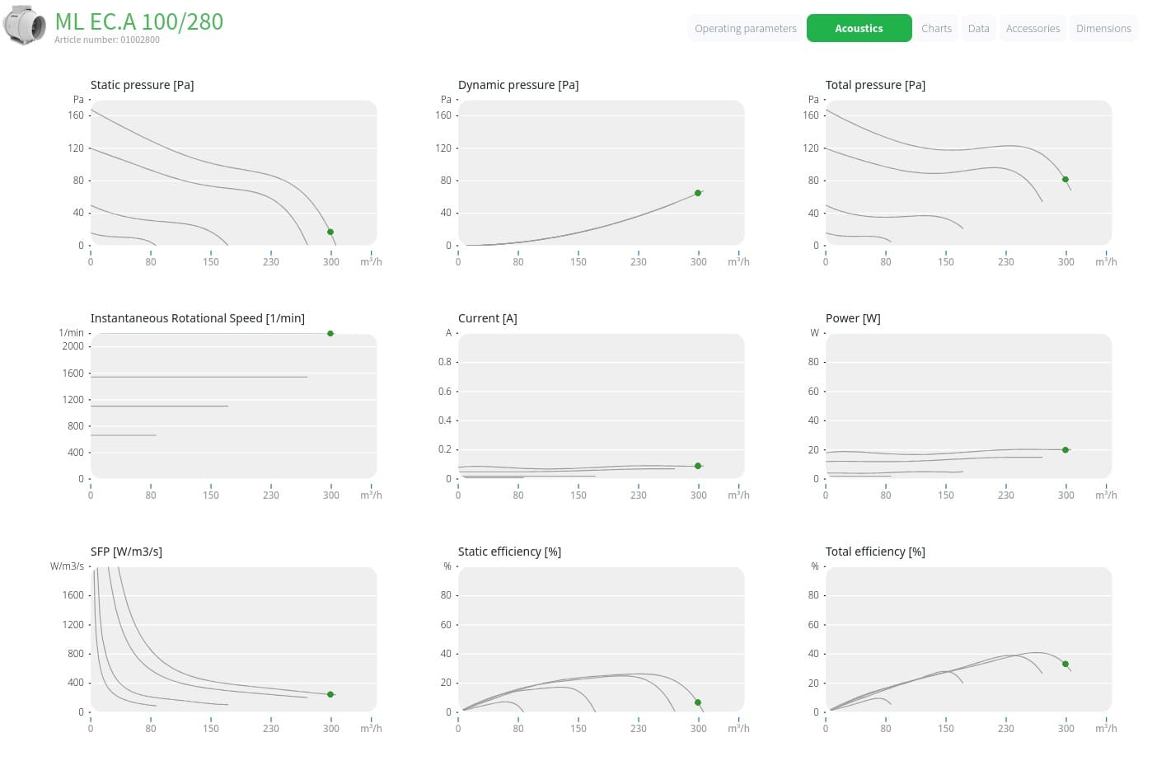Click the Power chart green operating point

point(1065,449)
